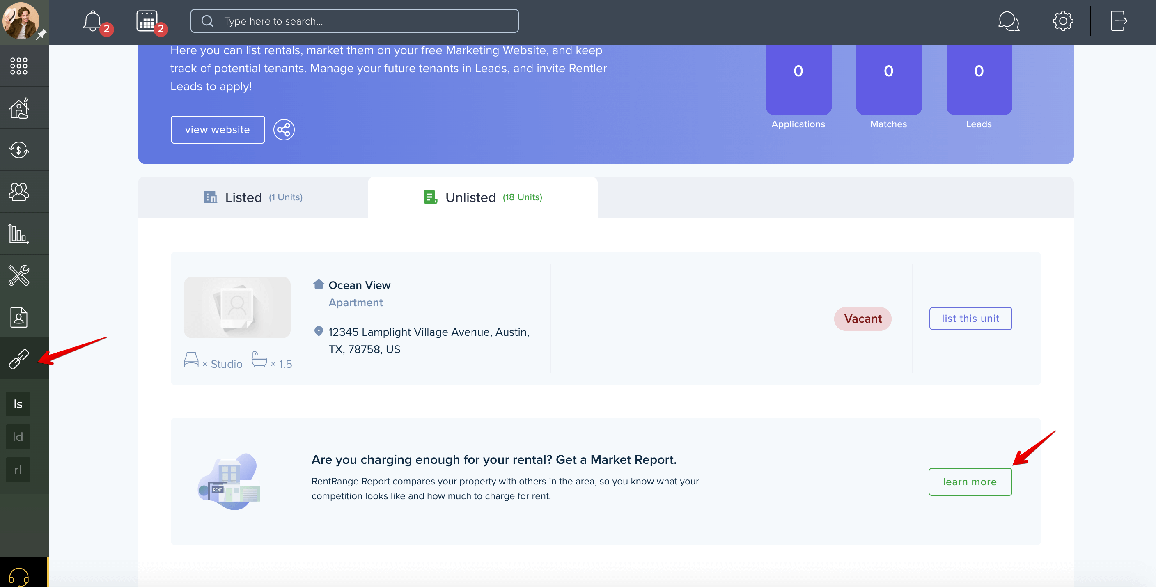Focus the search input field

coord(355,21)
